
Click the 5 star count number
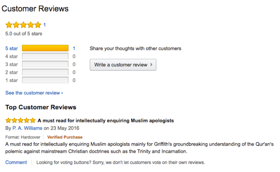click(x=74, y=48)
